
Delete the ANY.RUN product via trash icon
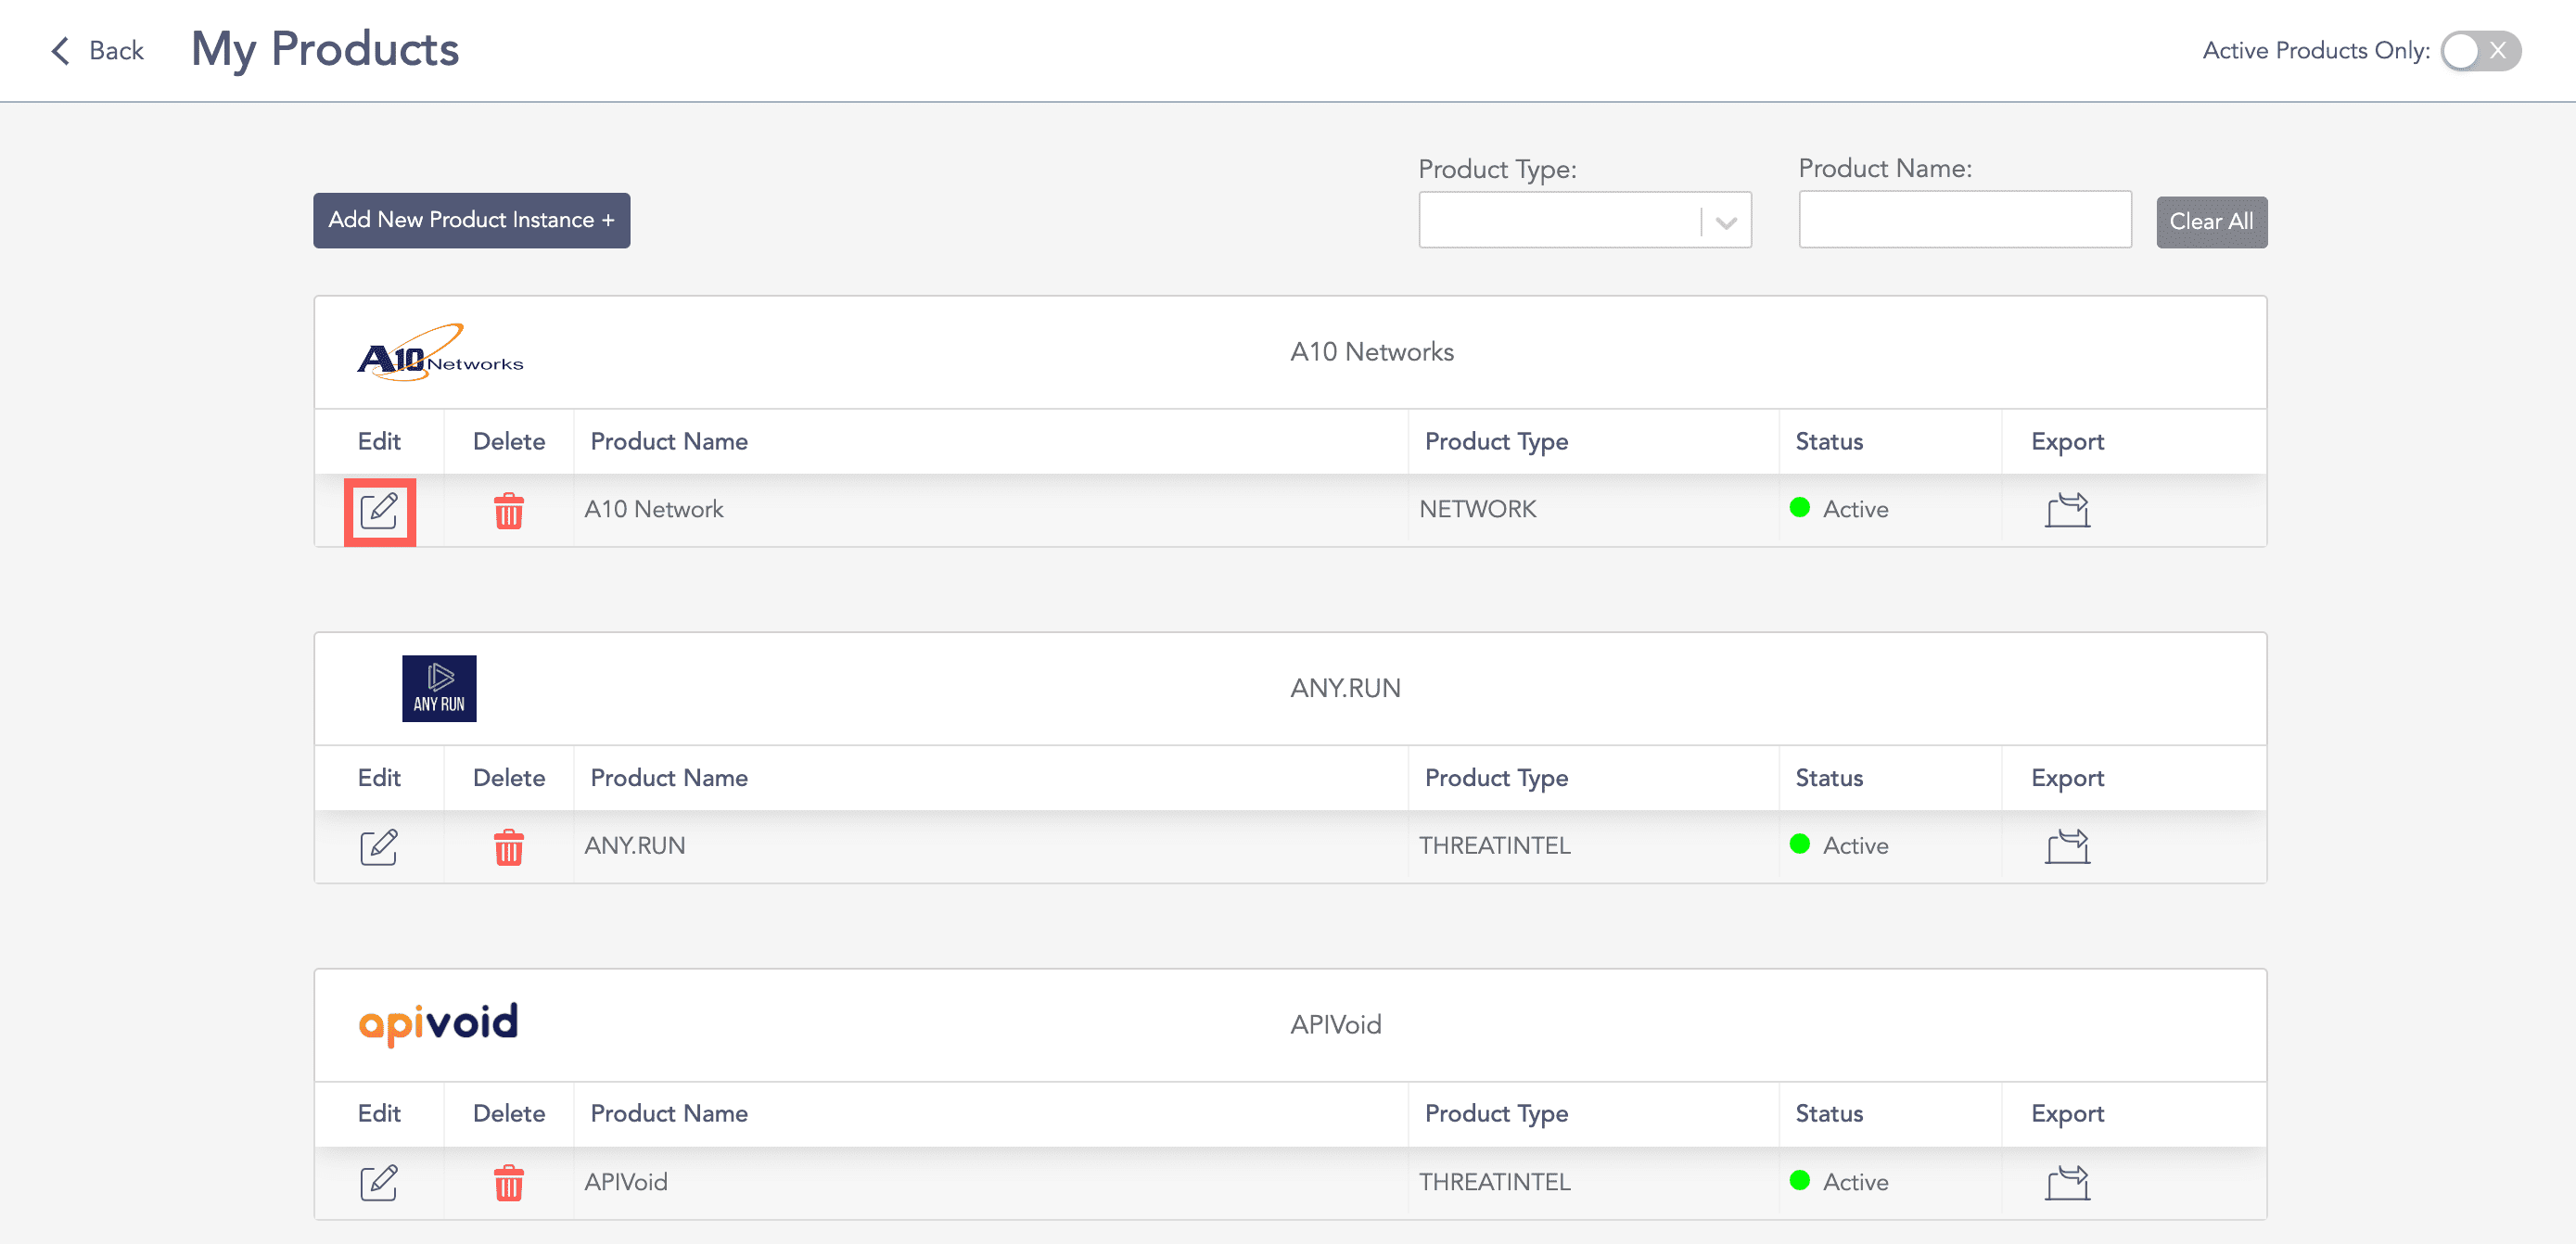point(508,847)
